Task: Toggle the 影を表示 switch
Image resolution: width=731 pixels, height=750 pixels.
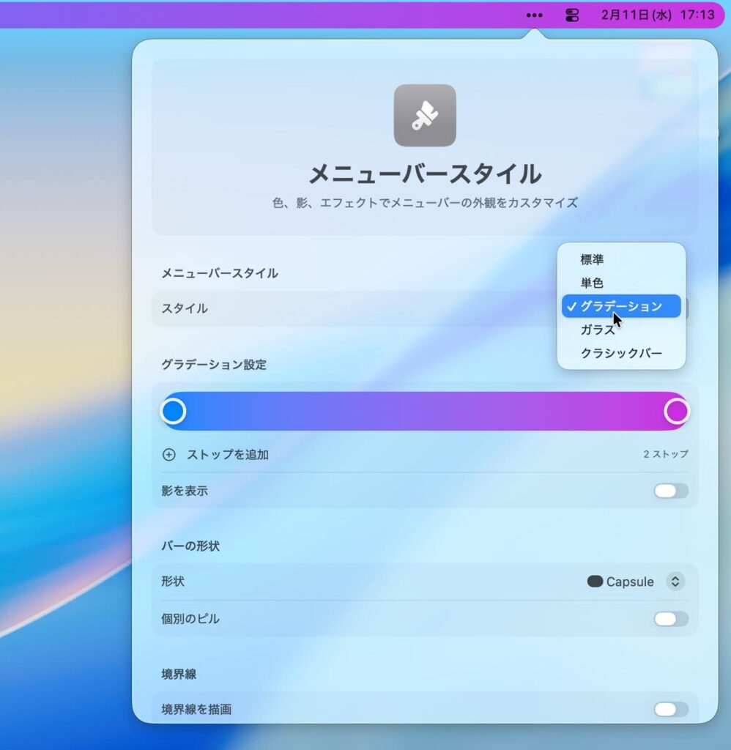Action: [671, 491]
